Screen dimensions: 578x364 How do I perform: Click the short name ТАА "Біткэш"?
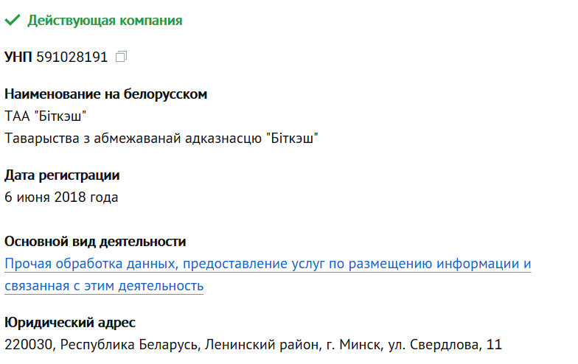point(46,116)
